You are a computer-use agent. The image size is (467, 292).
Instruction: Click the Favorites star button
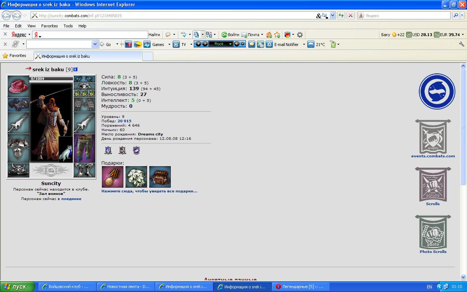(x=15, y=55)
